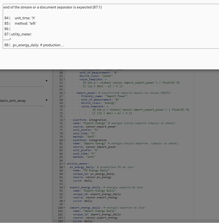This screenshot has height=223, width=219.
Task: Open the dropdown arrow above alarm_arm_away
Action: pos(46,81)
